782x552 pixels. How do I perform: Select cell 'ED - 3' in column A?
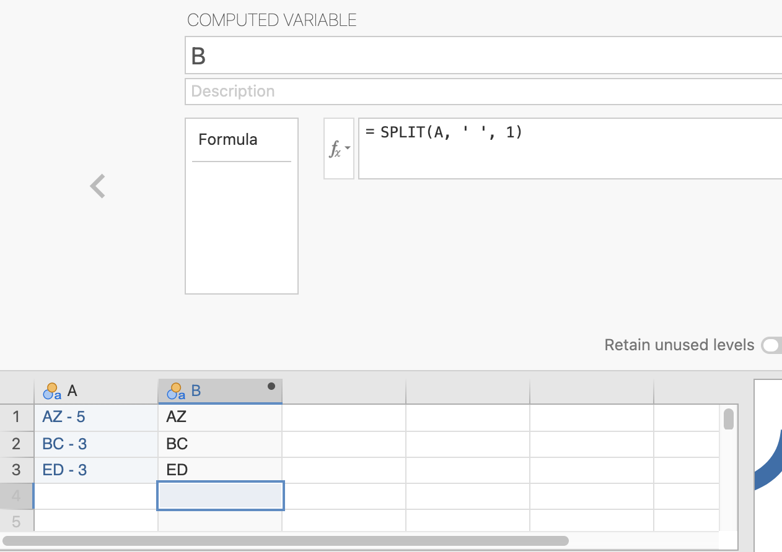(95, 470)
